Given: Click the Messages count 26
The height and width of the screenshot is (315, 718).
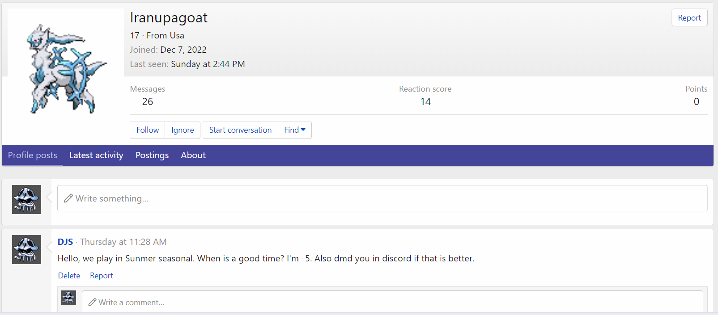Looking at the screenshot, I should 148,102.
